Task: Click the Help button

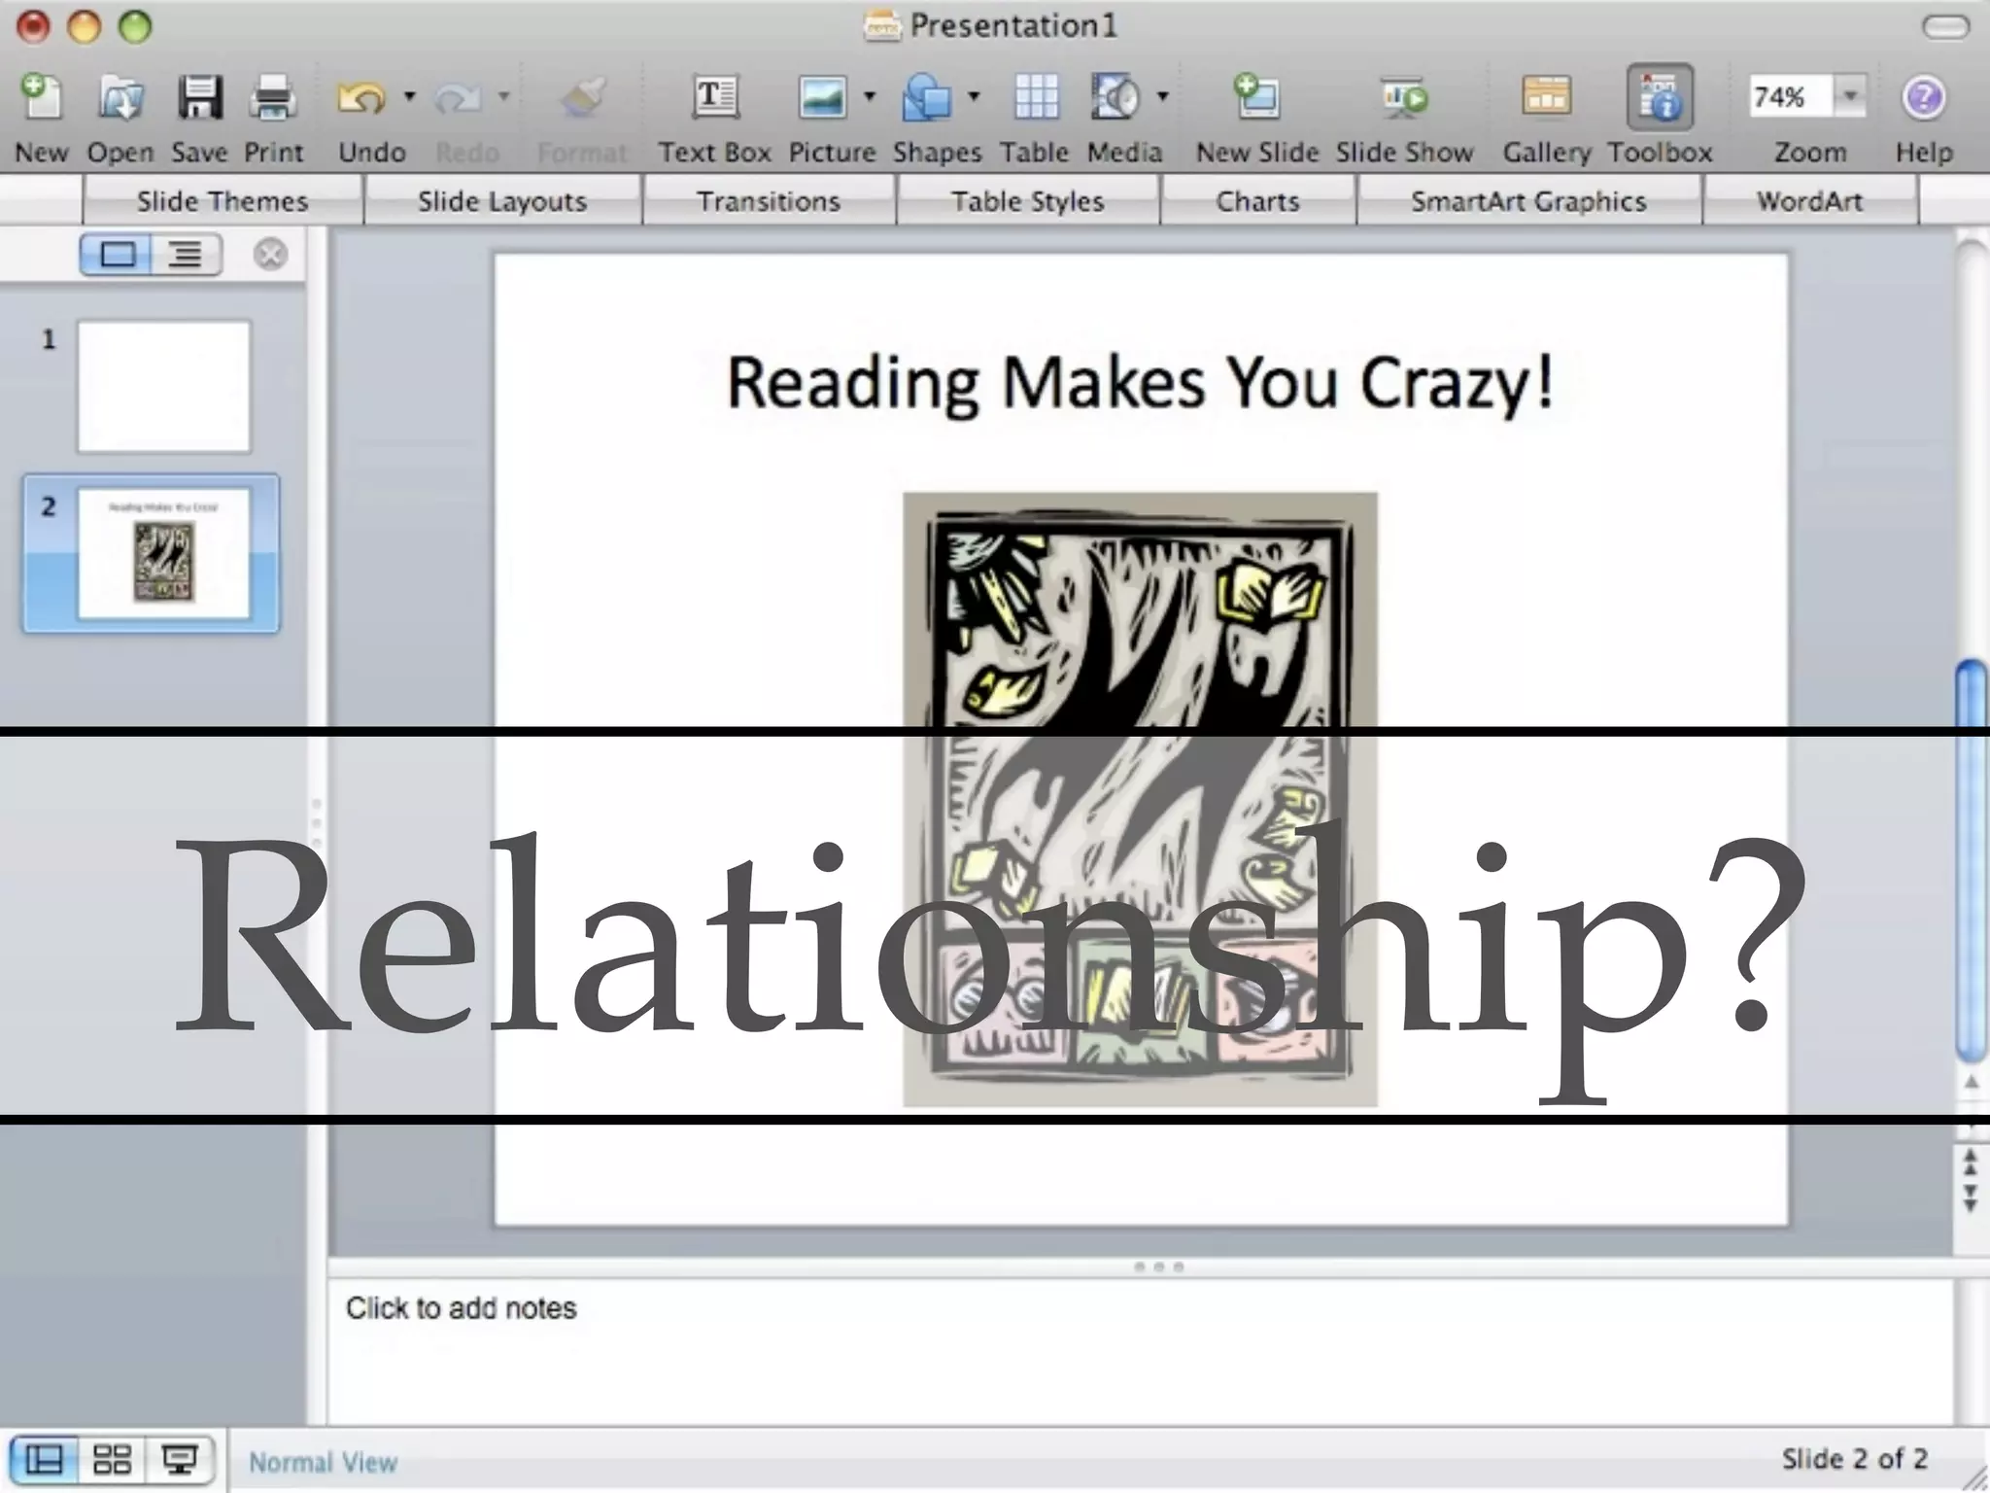Action: click(1923, 98)
